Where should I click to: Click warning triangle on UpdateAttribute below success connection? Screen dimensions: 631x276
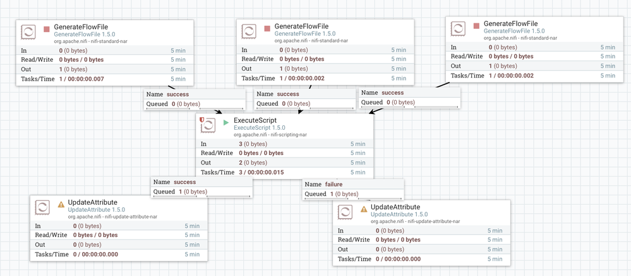click(x=61, y=204)
